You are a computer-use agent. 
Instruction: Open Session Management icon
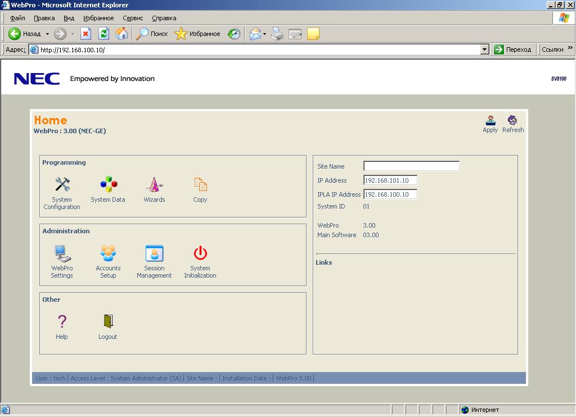point(154,253)
